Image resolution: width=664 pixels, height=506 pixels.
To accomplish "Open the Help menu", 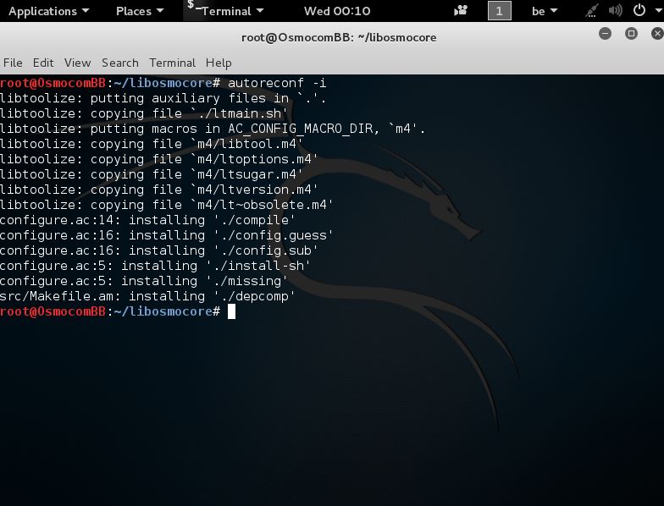I will 219,63.
